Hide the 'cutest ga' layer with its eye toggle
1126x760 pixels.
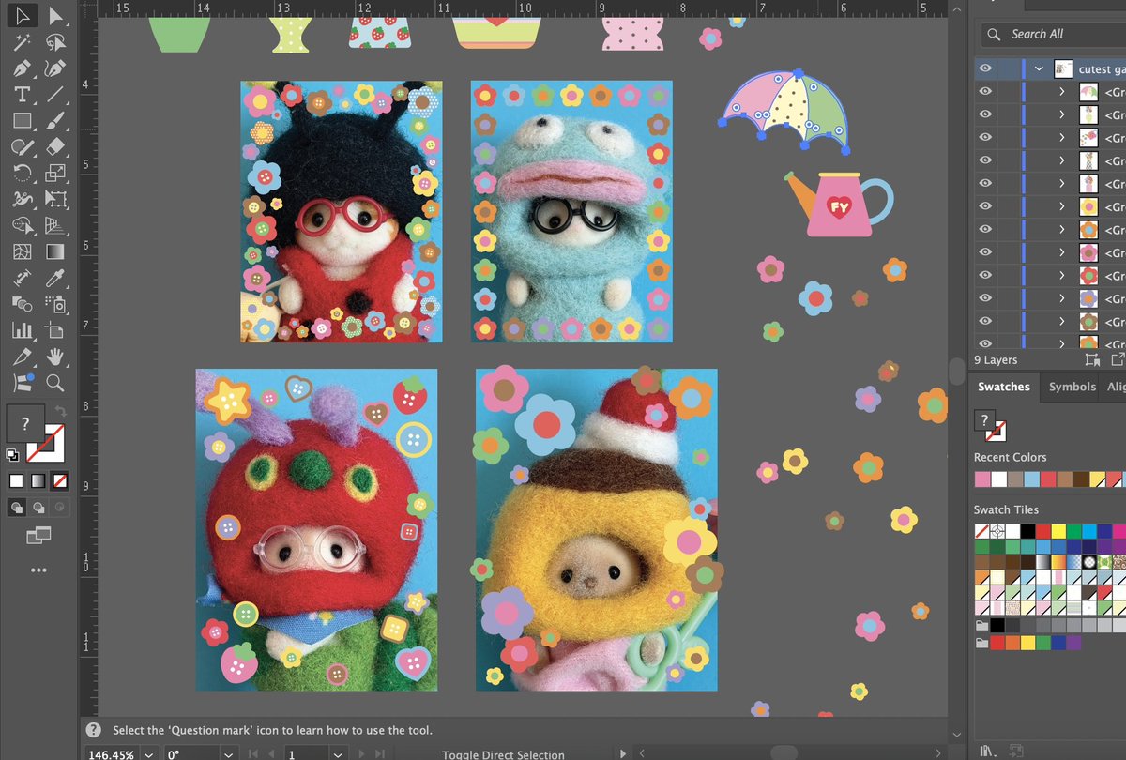click(986, 68)
